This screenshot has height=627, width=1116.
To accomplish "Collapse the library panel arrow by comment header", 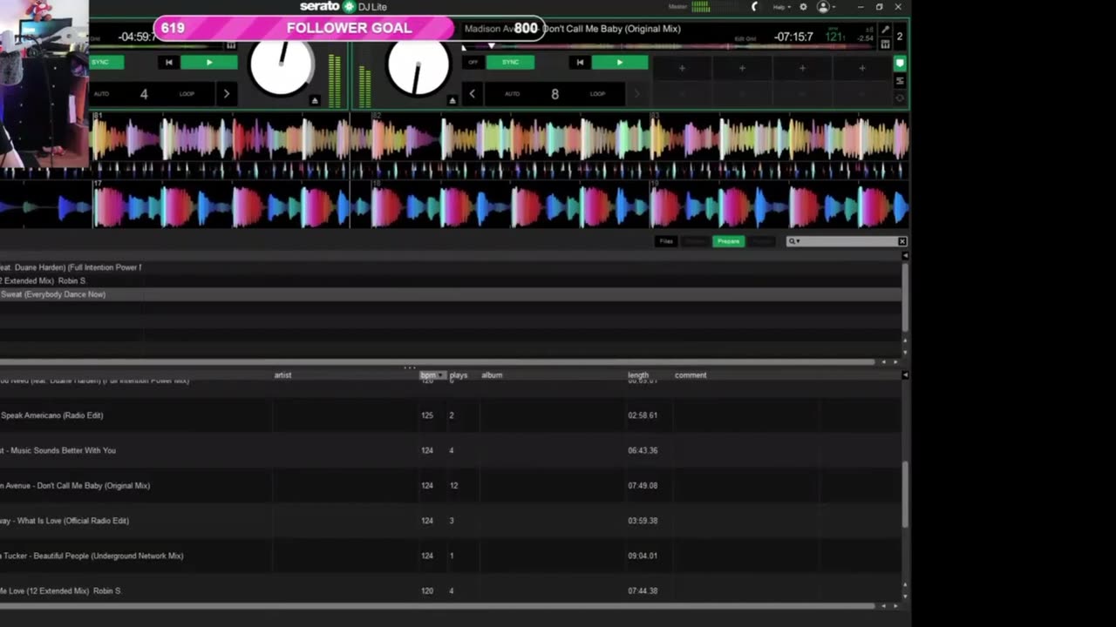I will coord(904,375).
